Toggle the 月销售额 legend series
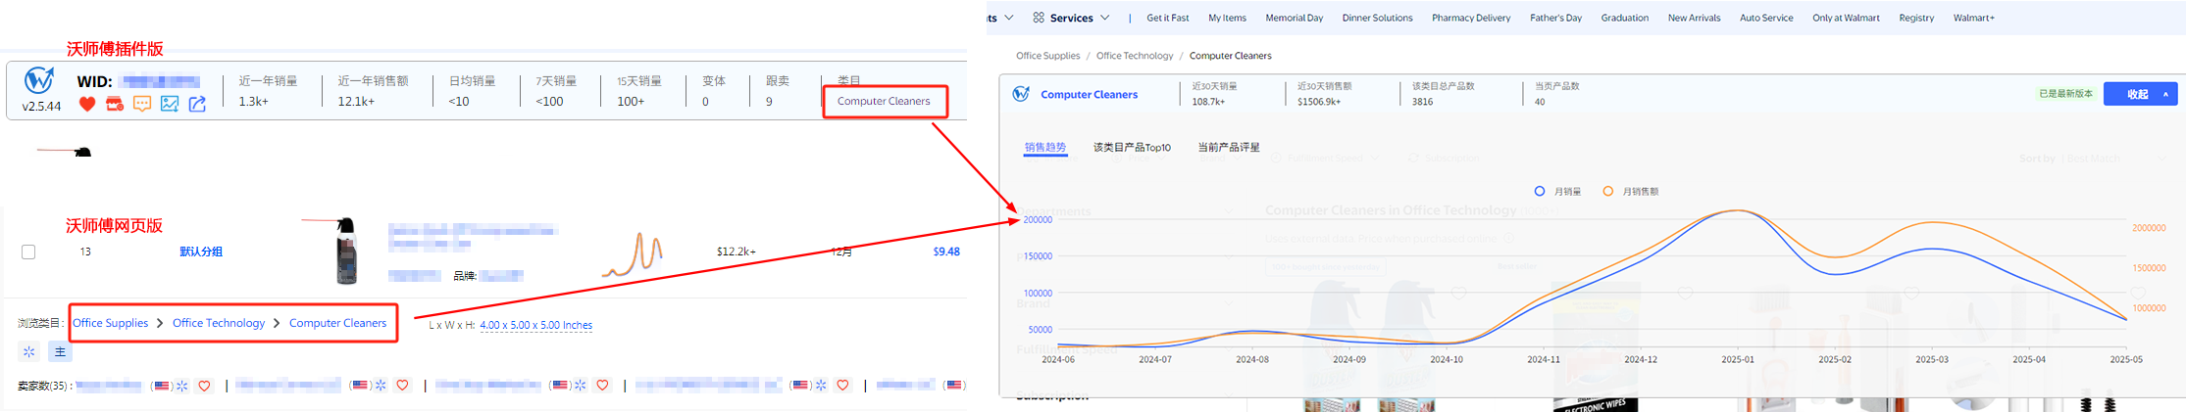This screenshot has height=412, width=2186. (x=1630, y=192)
